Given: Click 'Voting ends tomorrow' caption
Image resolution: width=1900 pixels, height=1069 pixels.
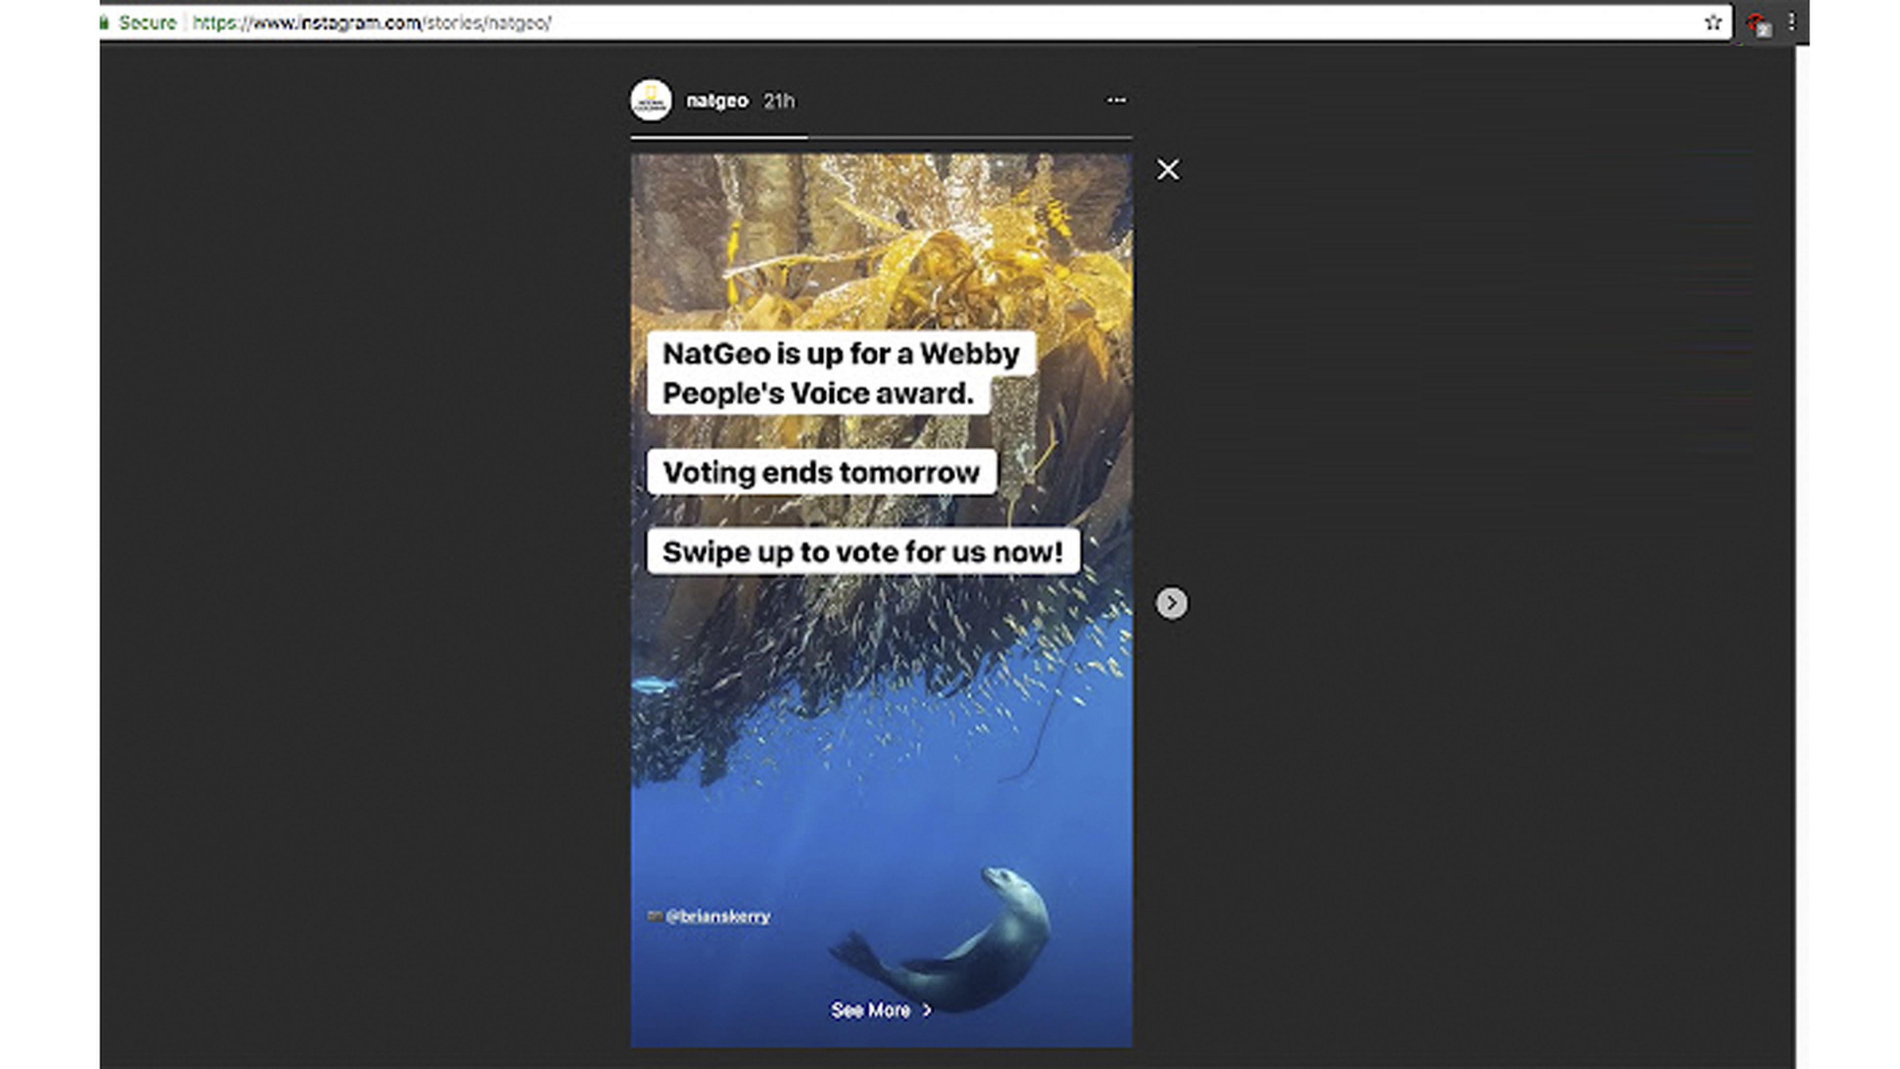Looking at the screenshot, I should [821, 472].
